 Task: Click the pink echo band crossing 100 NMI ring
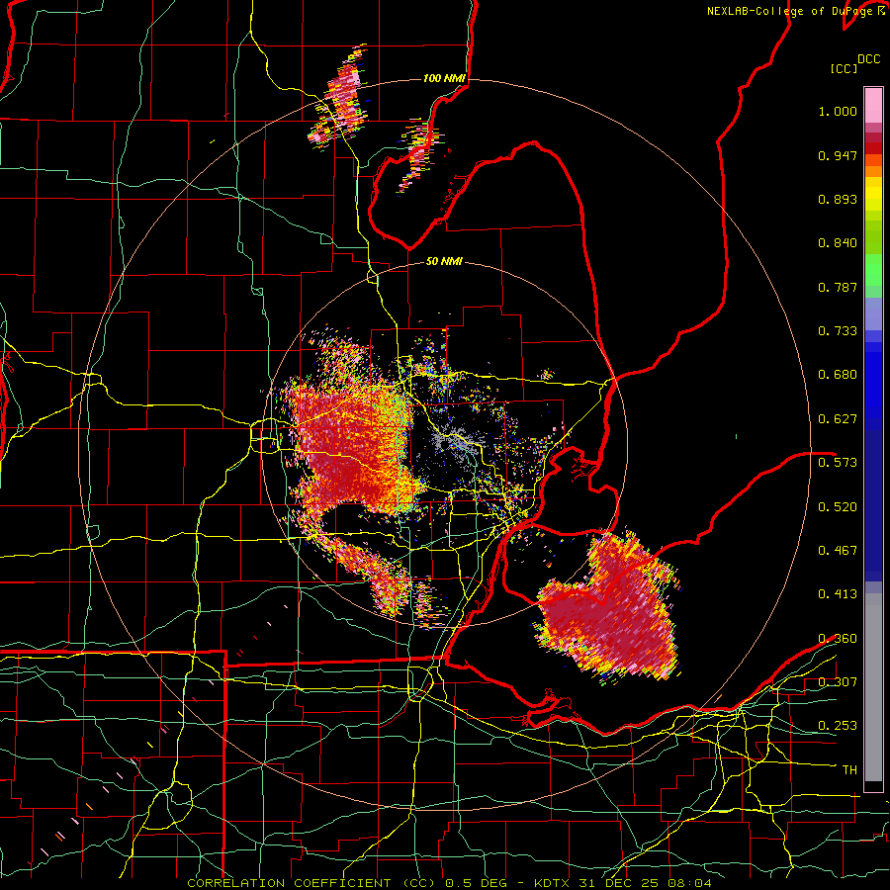pos(340,97)
